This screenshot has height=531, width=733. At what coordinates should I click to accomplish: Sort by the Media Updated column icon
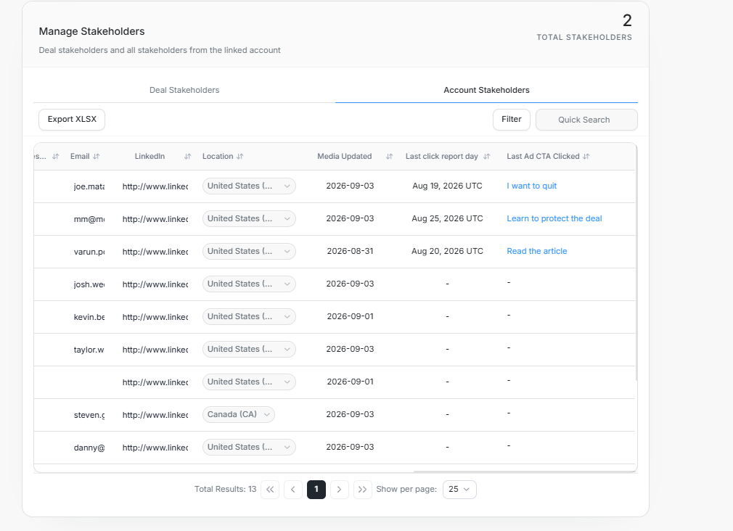390,157
